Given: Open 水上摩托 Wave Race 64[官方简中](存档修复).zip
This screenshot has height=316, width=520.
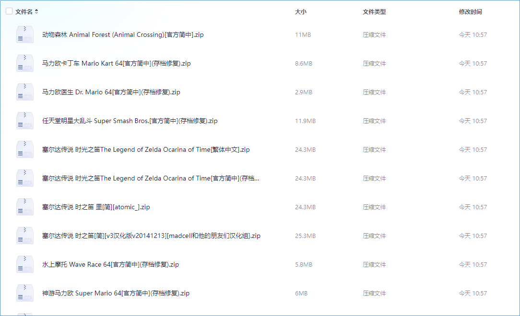Looking at the screenshot, I should 110,265.
